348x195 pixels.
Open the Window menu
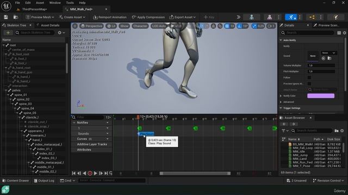(x=55, y=3)
